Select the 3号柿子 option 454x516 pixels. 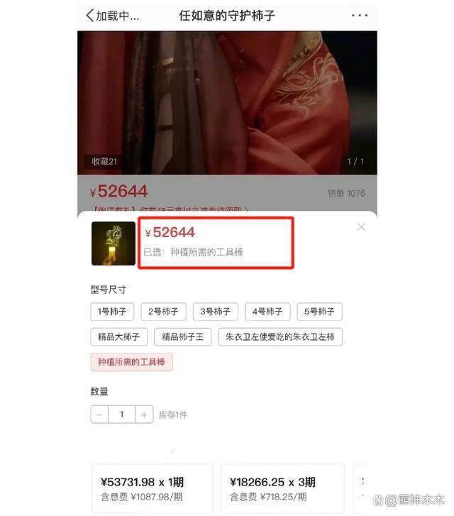pyautogui.click(x=216, y=312)
